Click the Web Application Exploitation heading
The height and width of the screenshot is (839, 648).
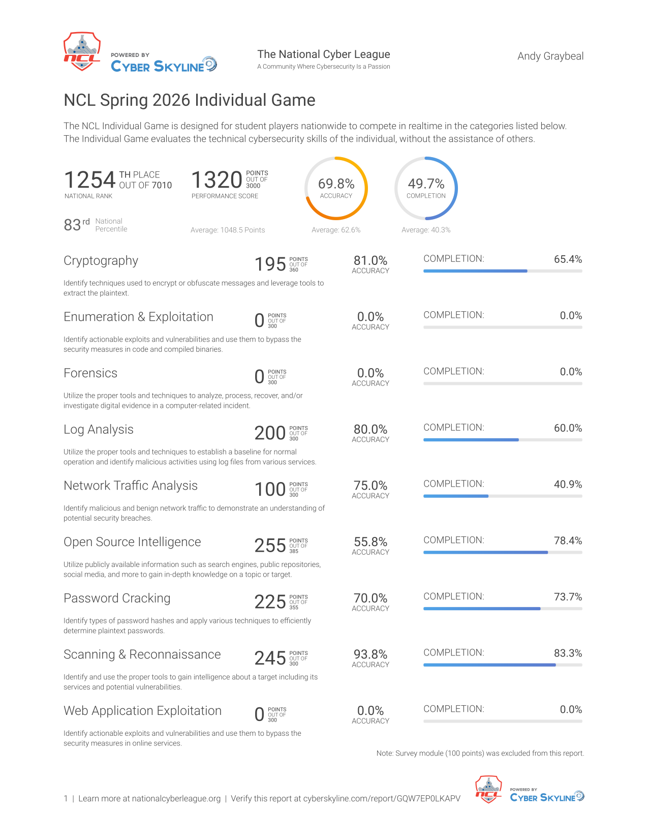coord(143,711)
